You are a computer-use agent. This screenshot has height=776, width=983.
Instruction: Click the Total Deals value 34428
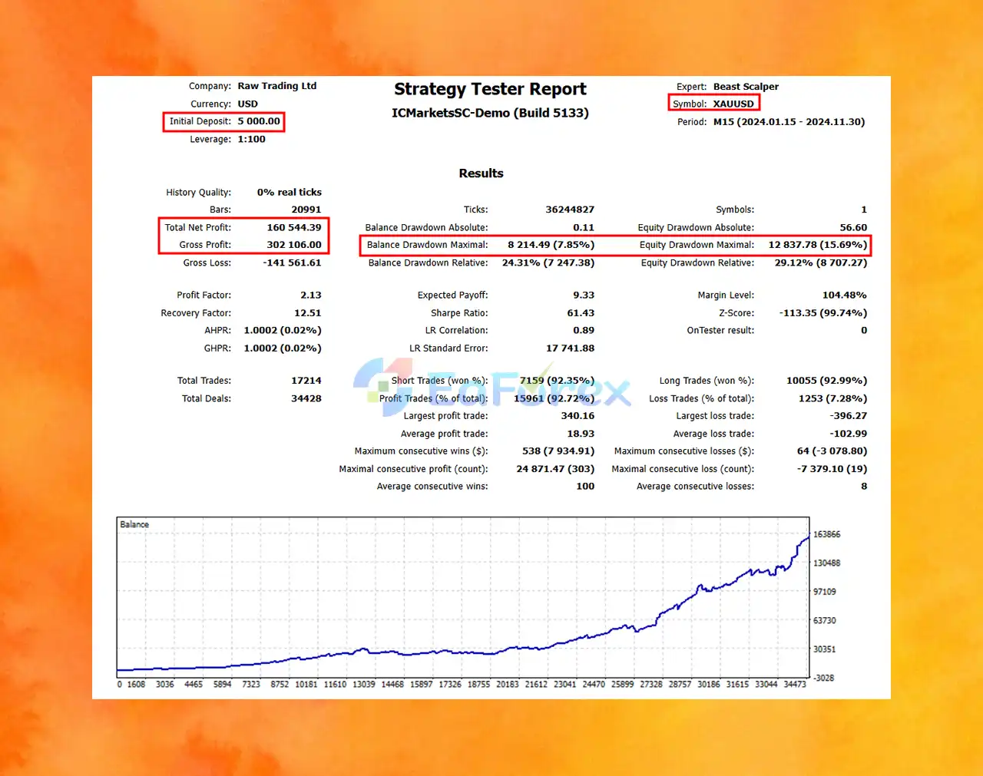tap(306, 398)
